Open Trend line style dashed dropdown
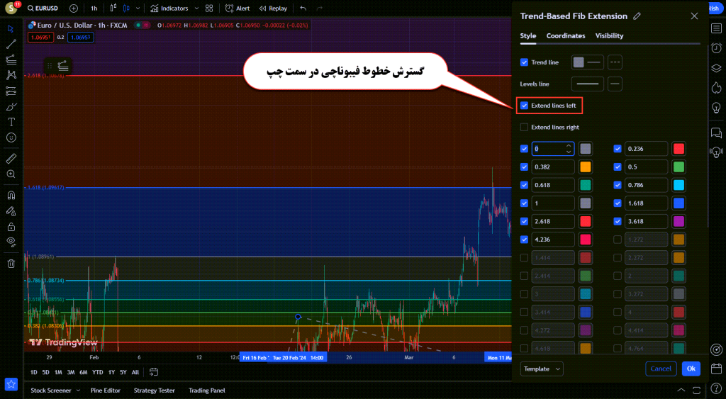The width and height of the screenshot is (726, 399). [x=615, y=62]
